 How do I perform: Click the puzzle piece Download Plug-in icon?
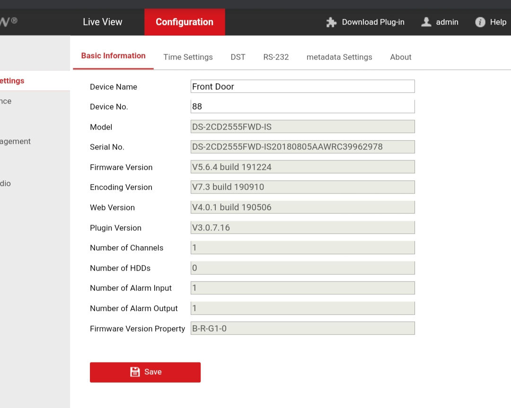click(x=331, y=22)
